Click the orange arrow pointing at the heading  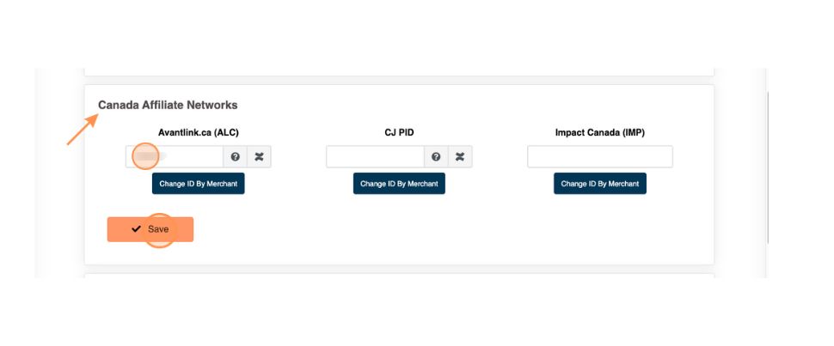coord(81,130)
